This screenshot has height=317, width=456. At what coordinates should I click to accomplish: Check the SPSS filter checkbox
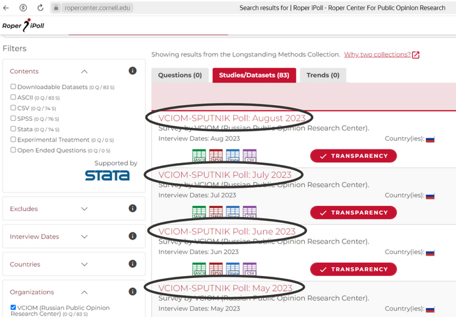(13, 118)
